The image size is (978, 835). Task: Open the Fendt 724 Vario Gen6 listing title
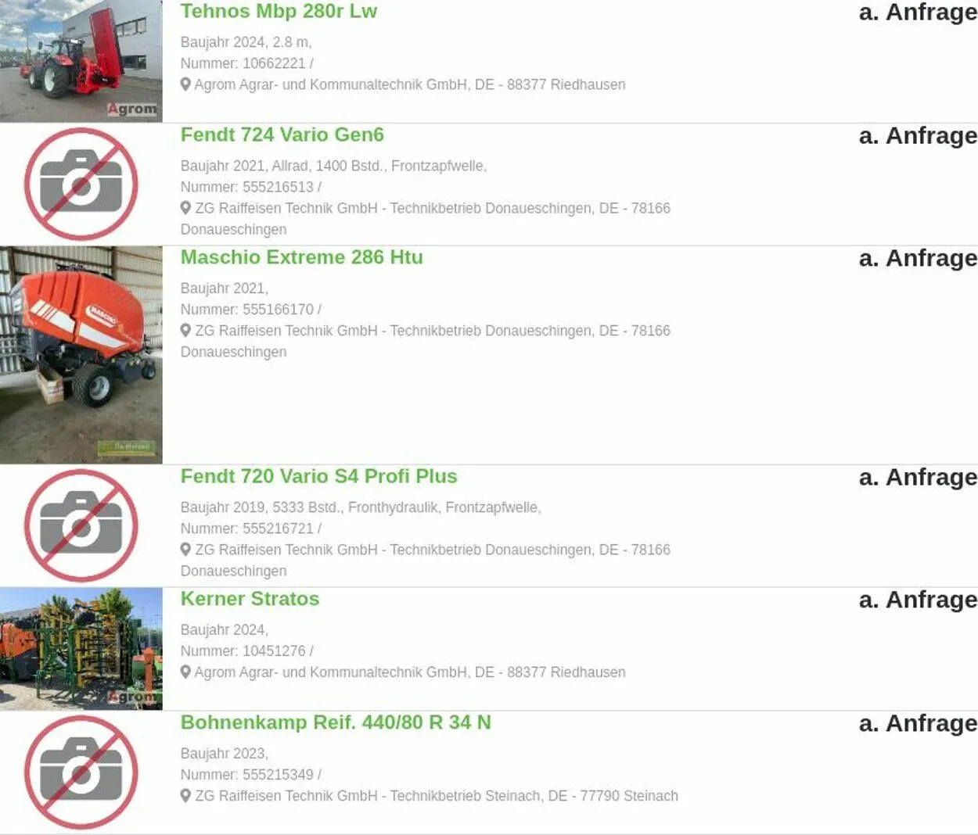click(x=282, y=134)
